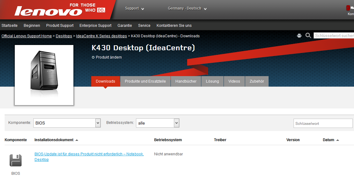This screenshot has width=354, height=184.
Task: Click the K430 Desktop (IdeaCentre) heading
Action: pyautogui.click(x=143, y=48)
